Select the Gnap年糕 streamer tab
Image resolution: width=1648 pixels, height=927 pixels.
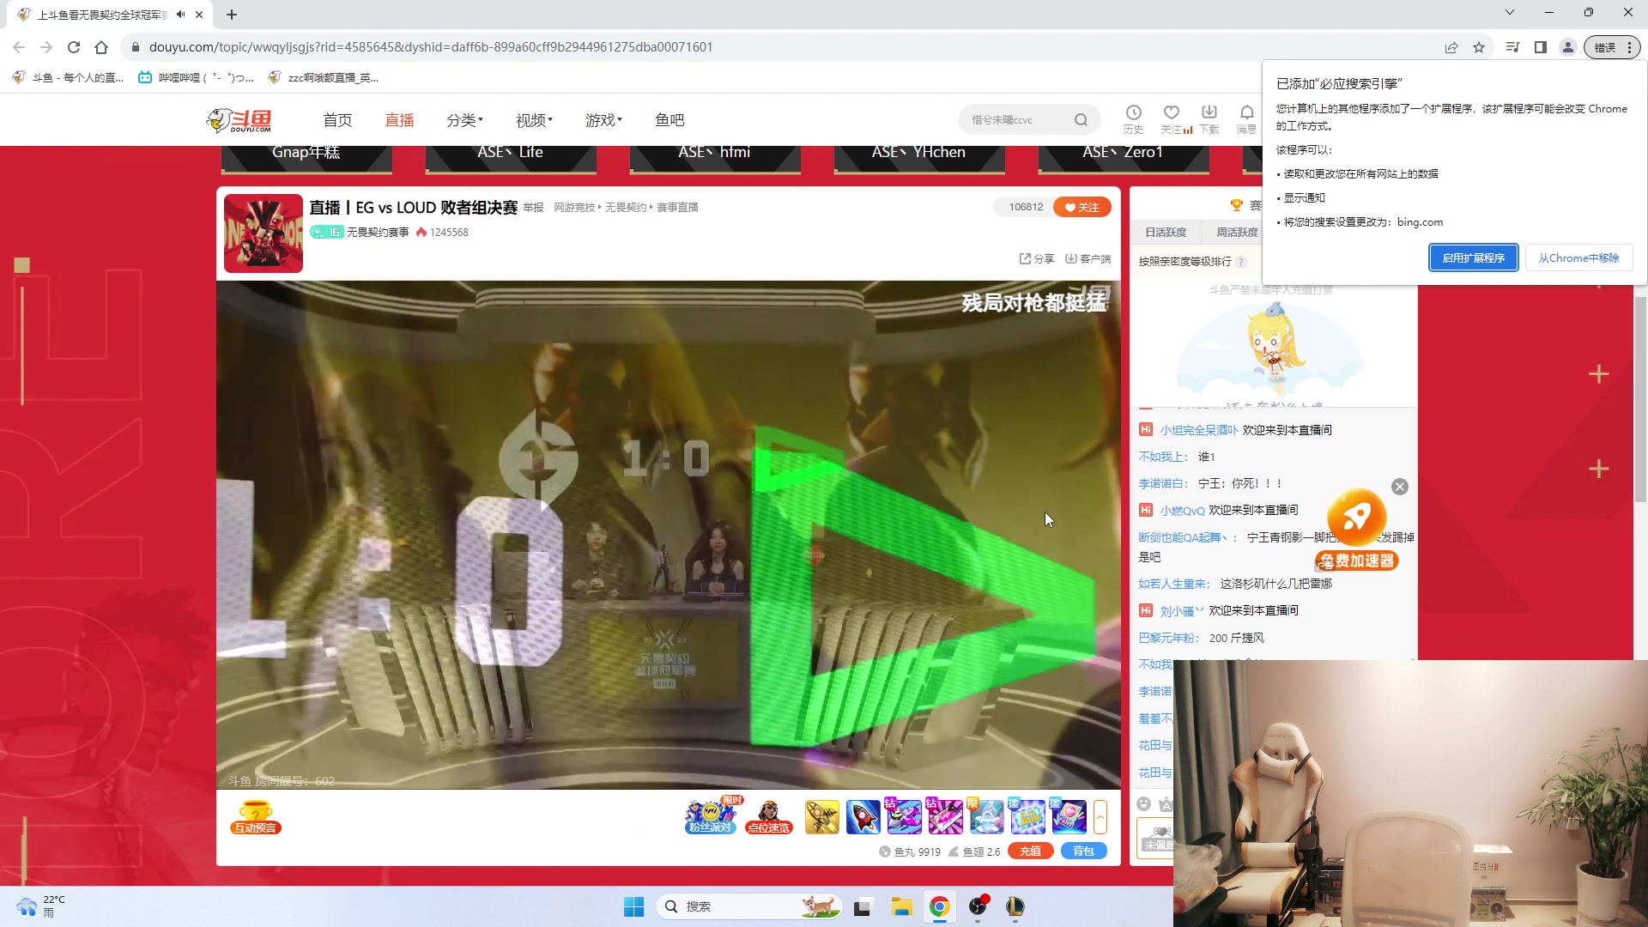coord(306,158)
